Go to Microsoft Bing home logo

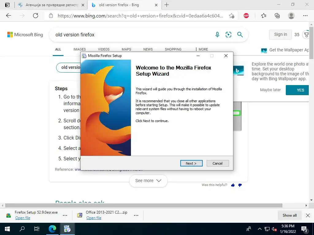(x=25, y=35)
